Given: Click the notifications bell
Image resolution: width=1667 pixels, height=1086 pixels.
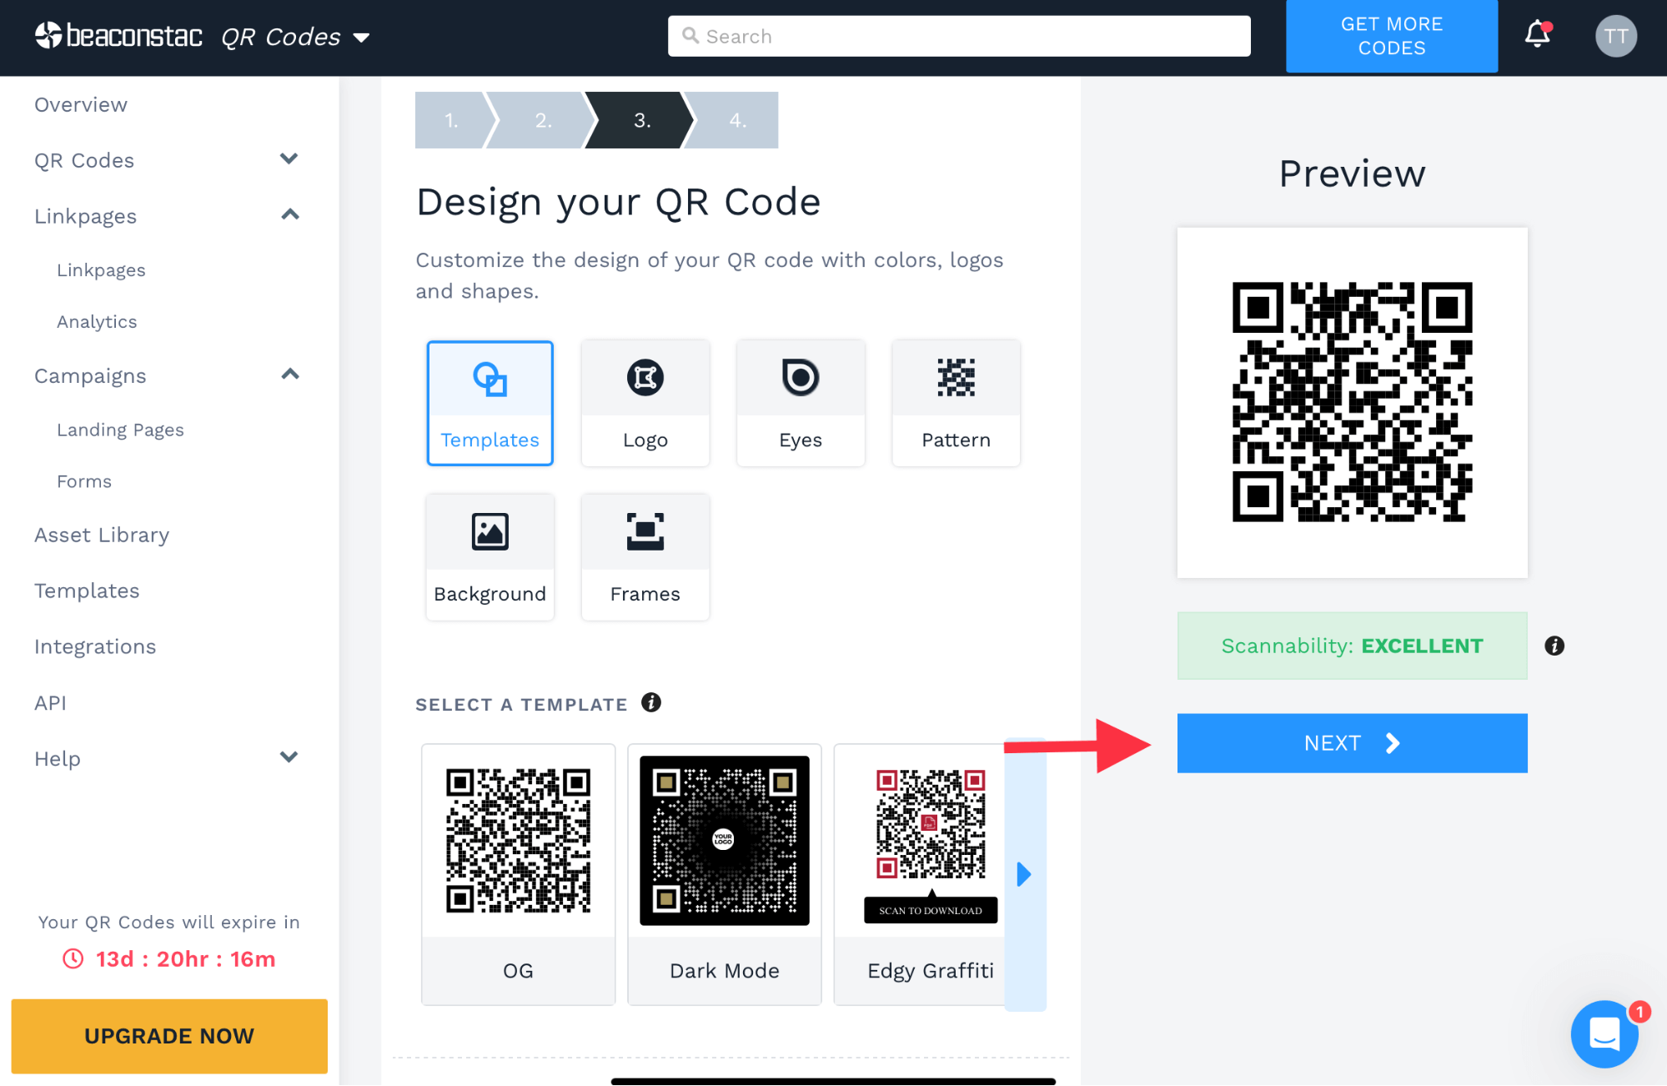Looking at the screenshot, I should coord(1537,36).
